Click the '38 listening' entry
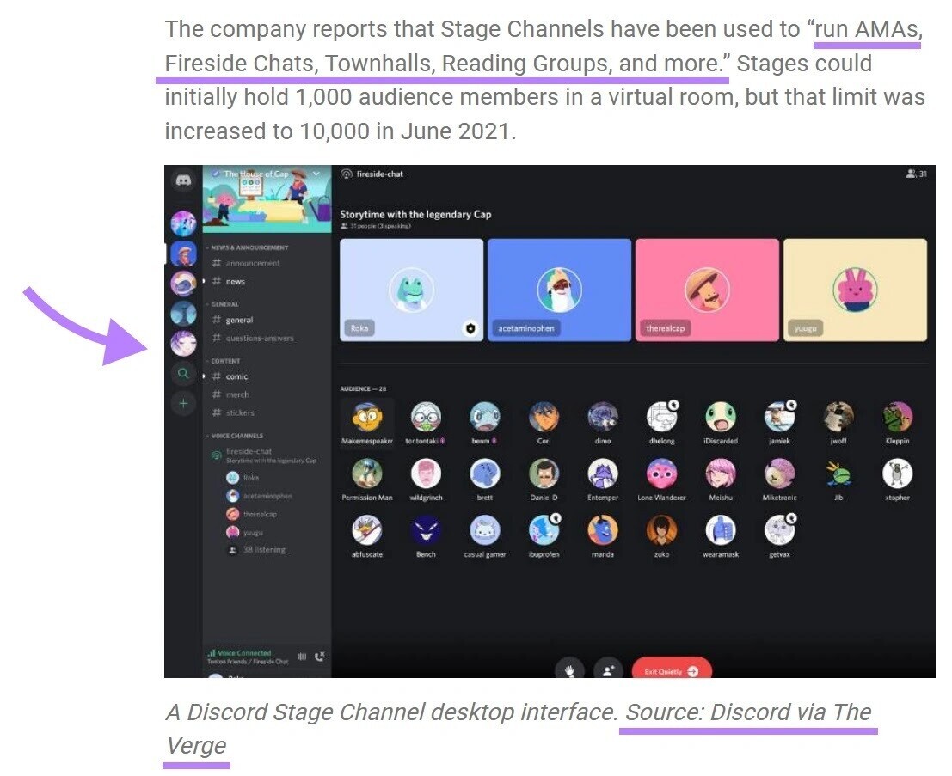This screenshot has height=776, width=952. [256, 550]
